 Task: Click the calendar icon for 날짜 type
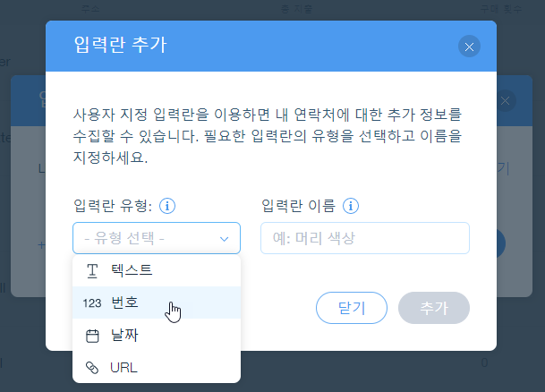pos(91,337)
